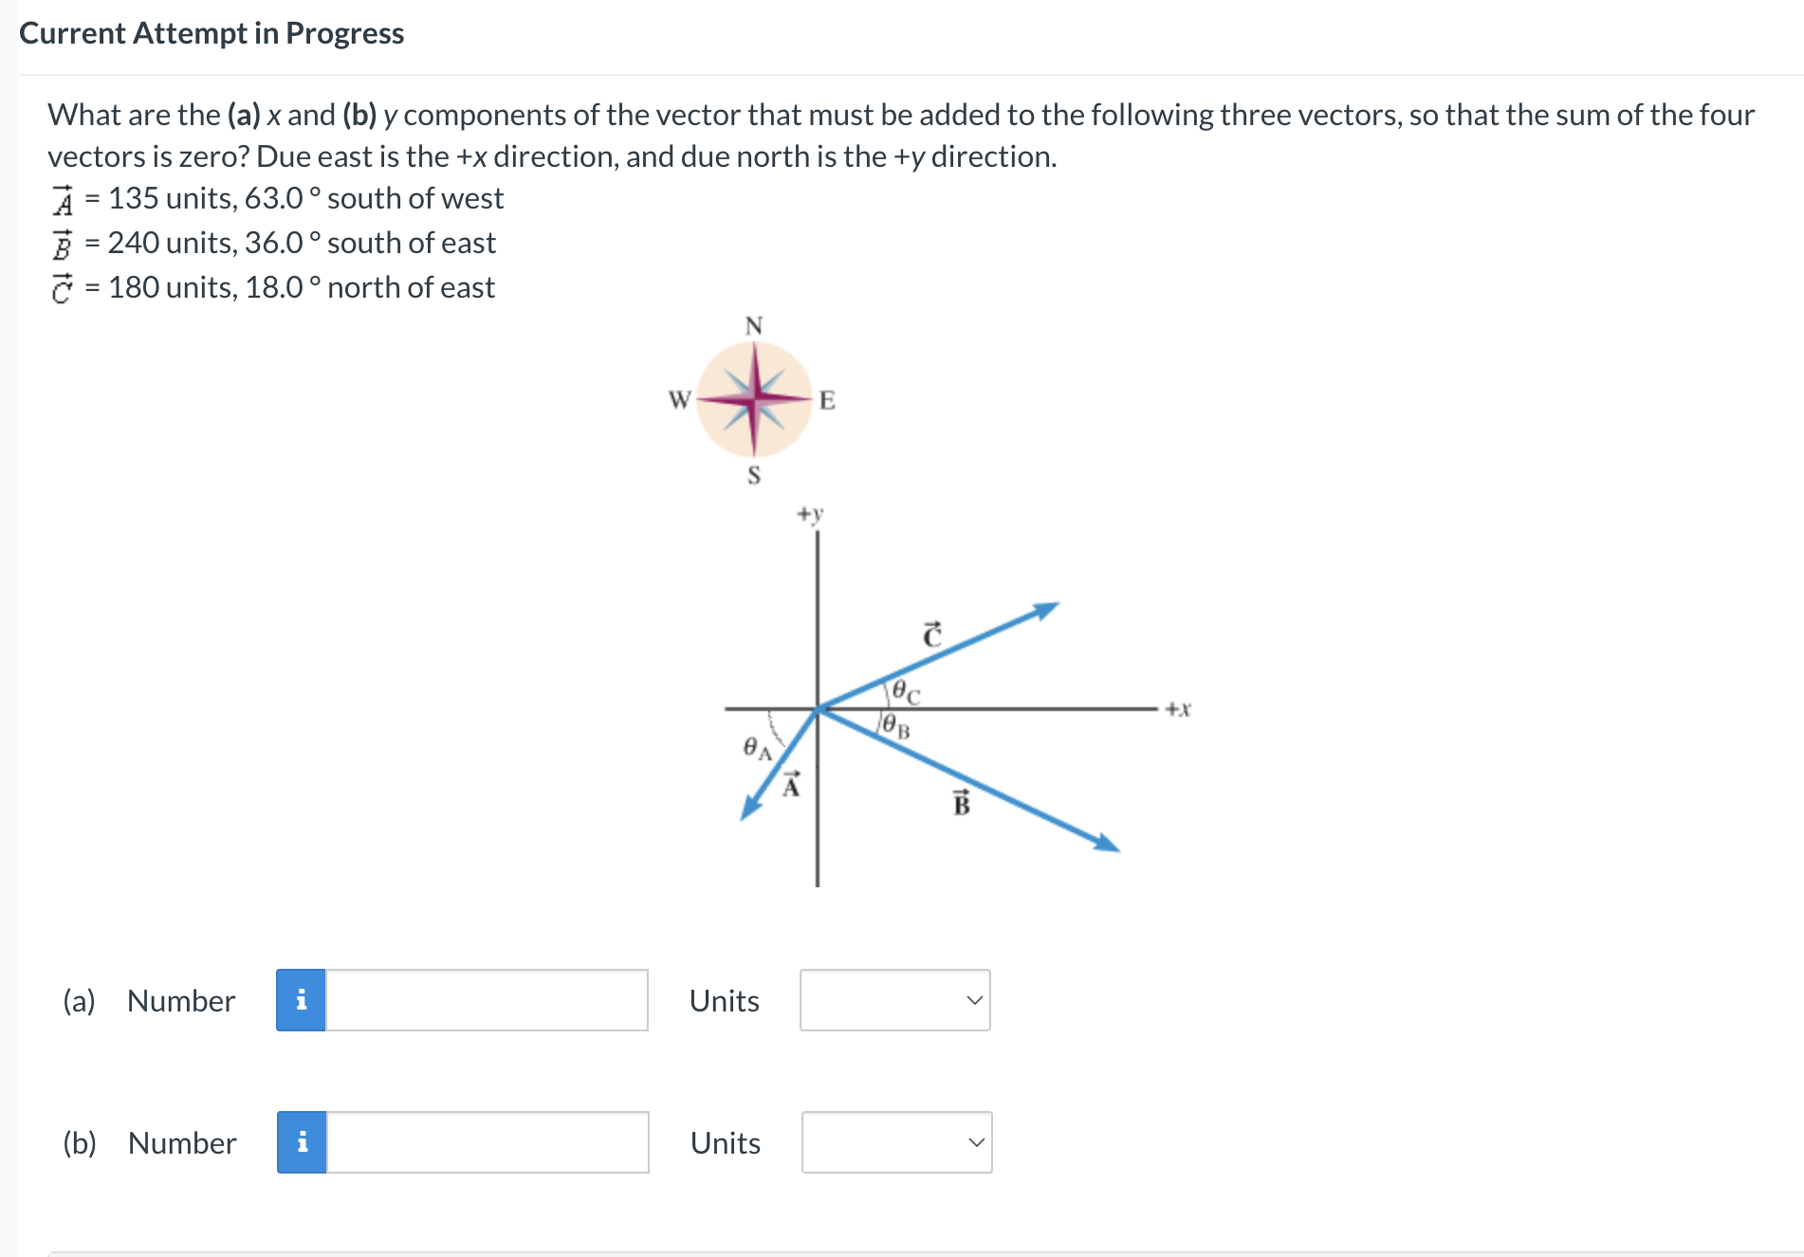The height and width of the screenshot is (1257, 1804).
Task: Click the Current Attempt in Progress header
Action: click(x=211, y=33)
